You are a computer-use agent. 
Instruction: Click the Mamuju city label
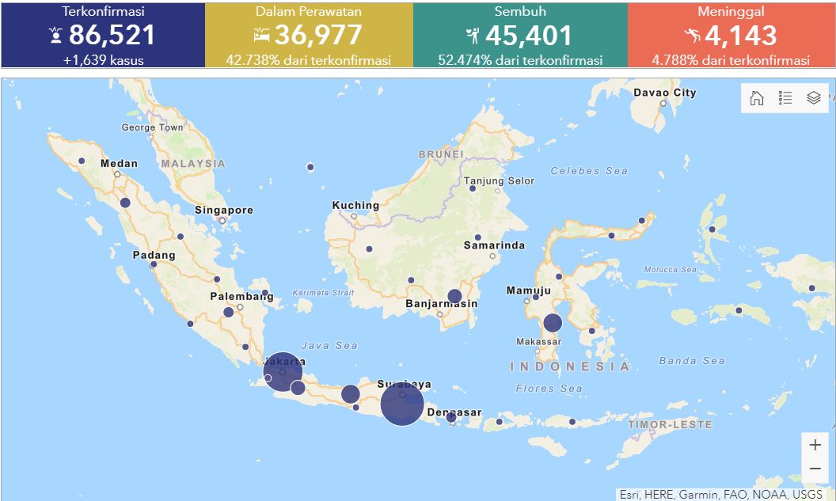pos(529,290)
